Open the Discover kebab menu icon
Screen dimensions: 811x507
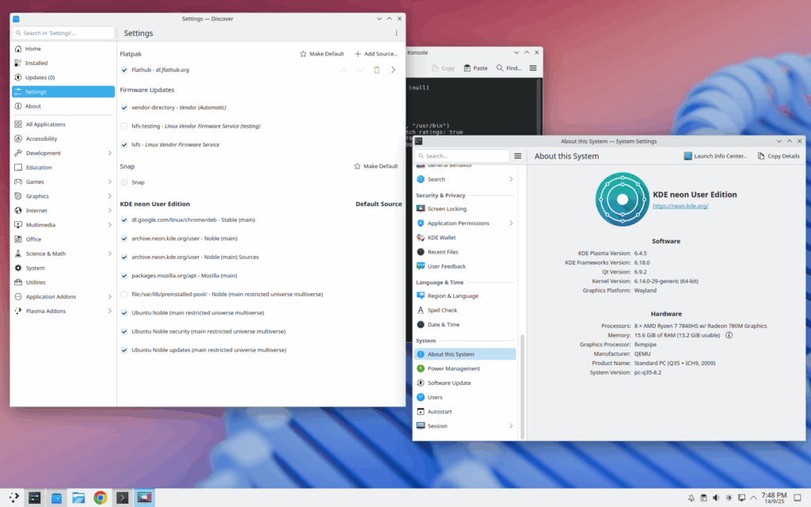397,33
